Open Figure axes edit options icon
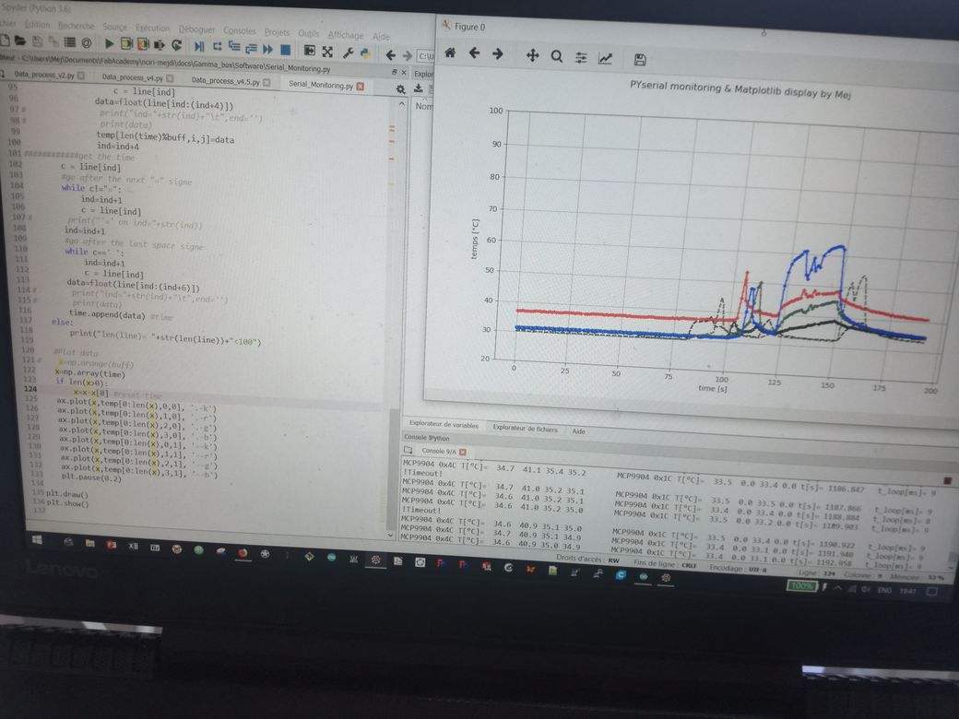959x719 pixels. coord(606,59)
